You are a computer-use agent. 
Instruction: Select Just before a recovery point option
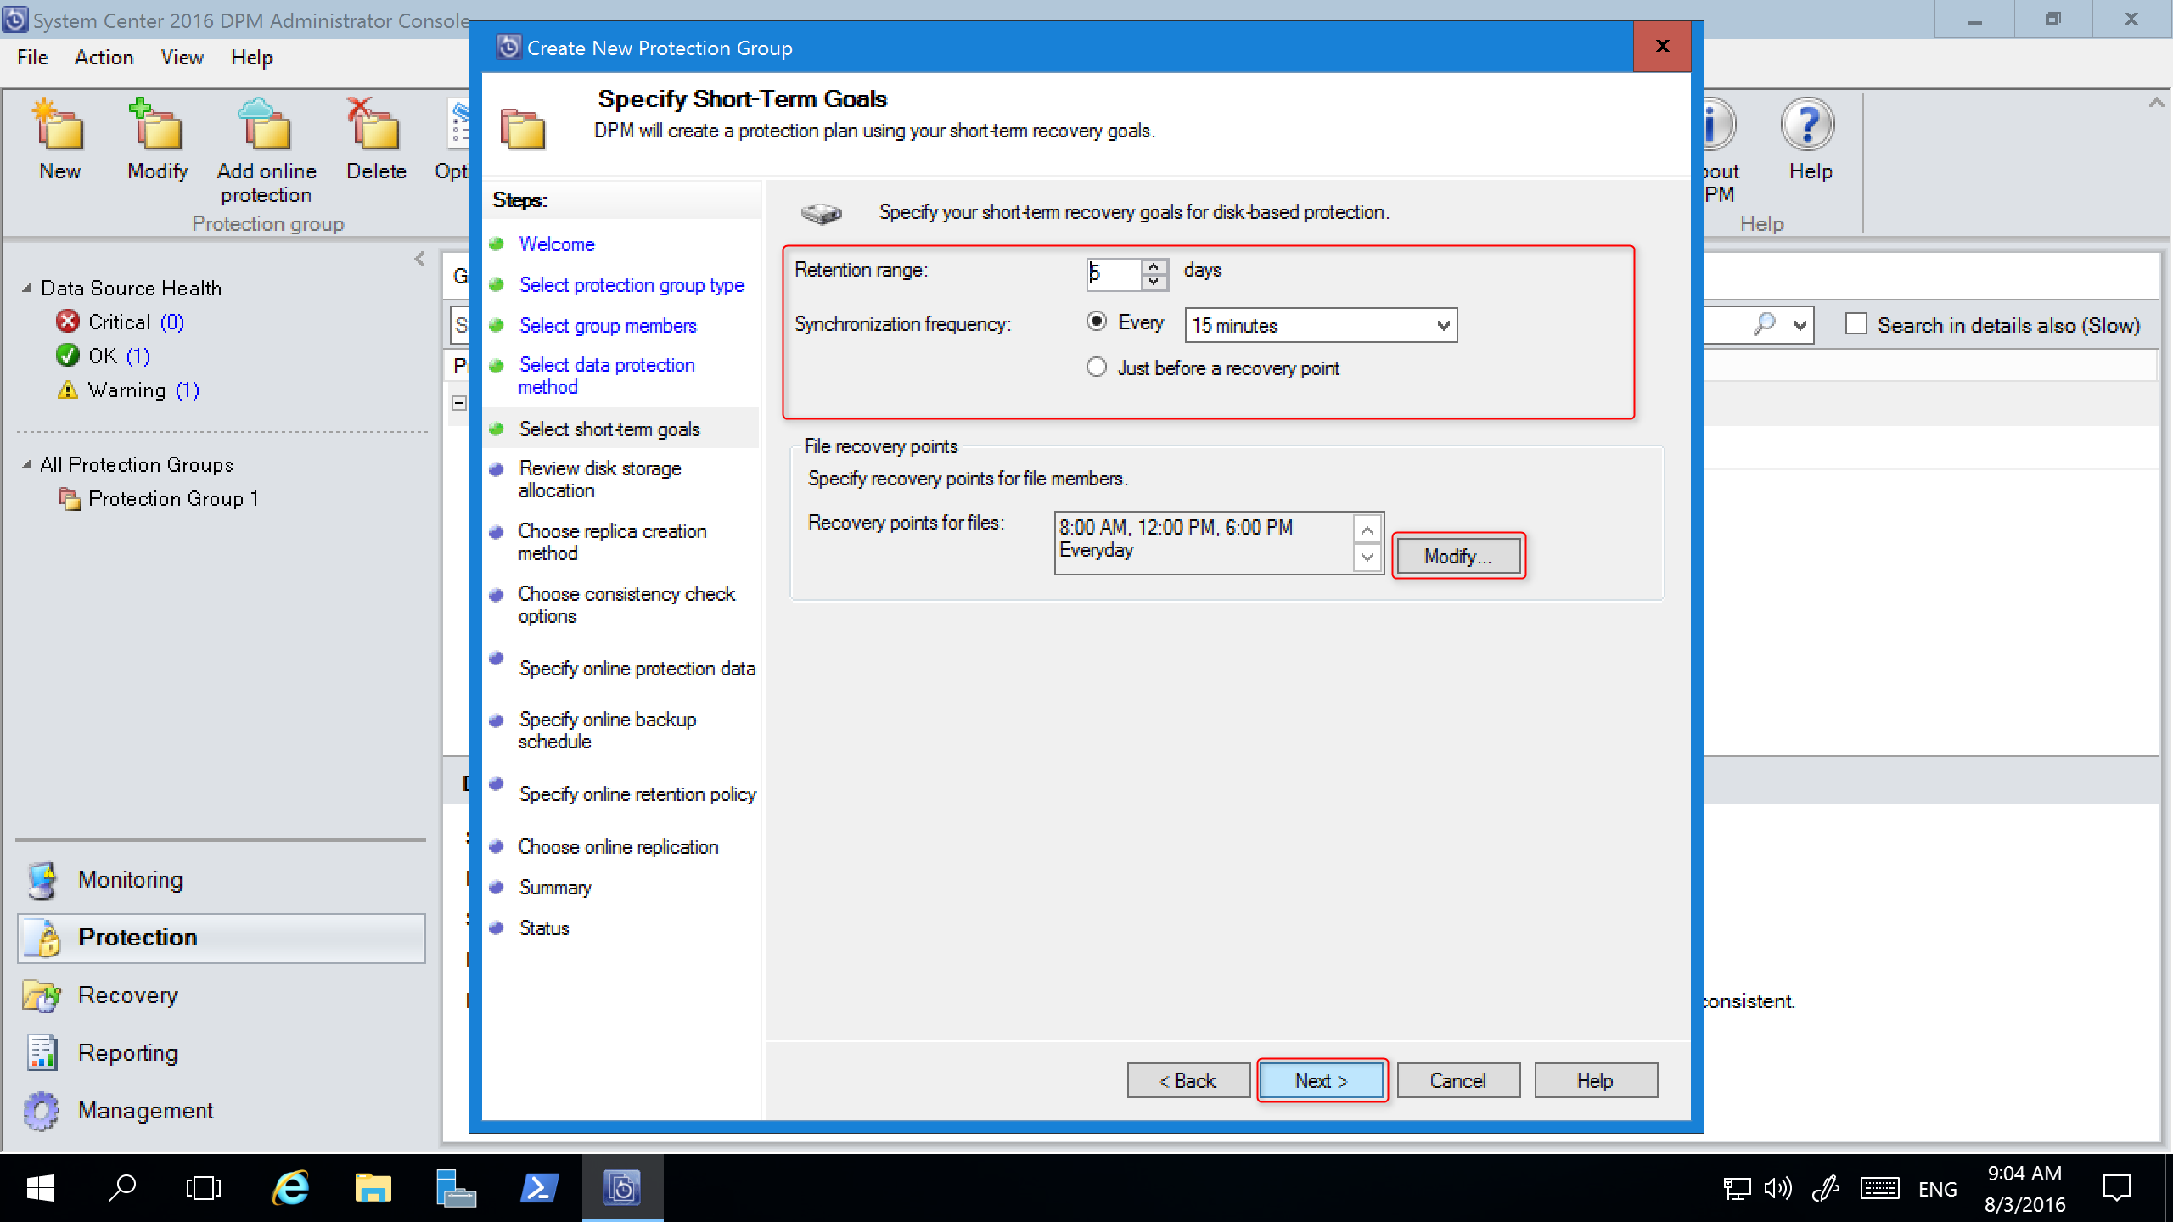(x=1097, y=367)
